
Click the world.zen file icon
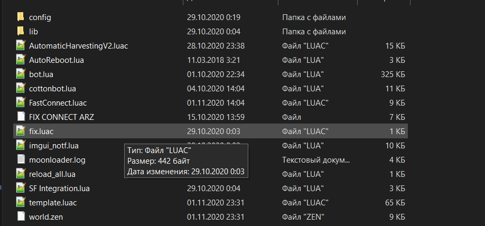(x=21, y=216)
